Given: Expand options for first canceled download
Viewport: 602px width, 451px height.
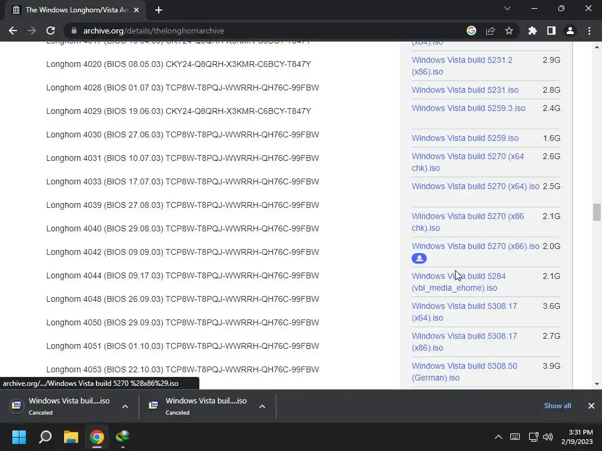Looking at the screenshot, I should click(125, 406).
